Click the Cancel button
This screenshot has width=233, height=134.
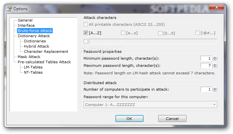click(x=172, y=119)
